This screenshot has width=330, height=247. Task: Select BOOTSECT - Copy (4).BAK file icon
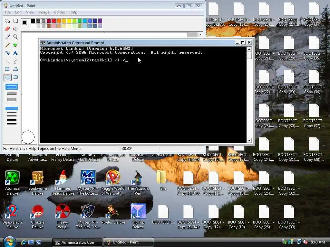tap(188, 183)
